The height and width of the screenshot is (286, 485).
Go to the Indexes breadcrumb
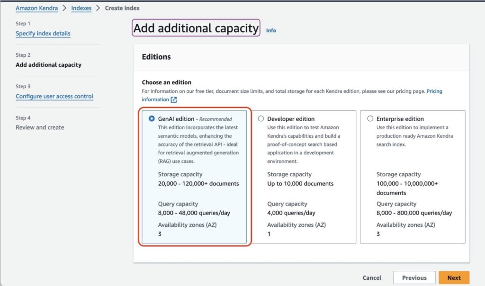81,8
